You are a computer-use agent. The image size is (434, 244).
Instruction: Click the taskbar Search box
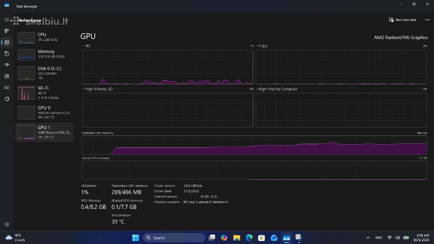[174, 237]
